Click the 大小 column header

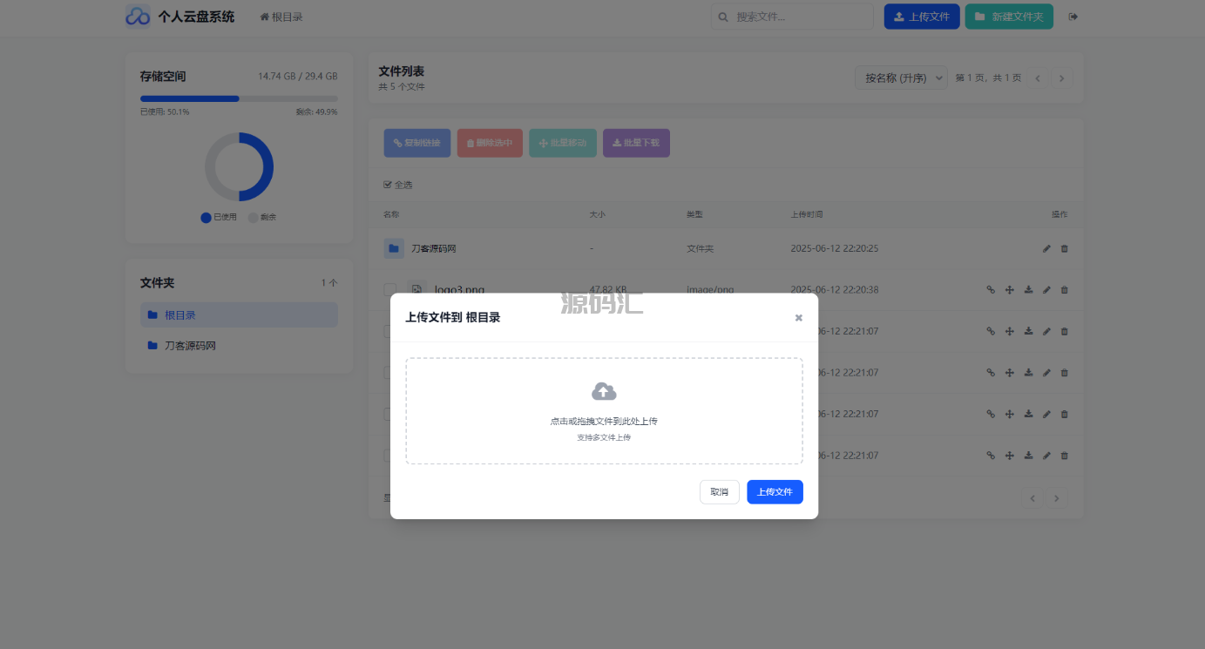click(598, 214)
